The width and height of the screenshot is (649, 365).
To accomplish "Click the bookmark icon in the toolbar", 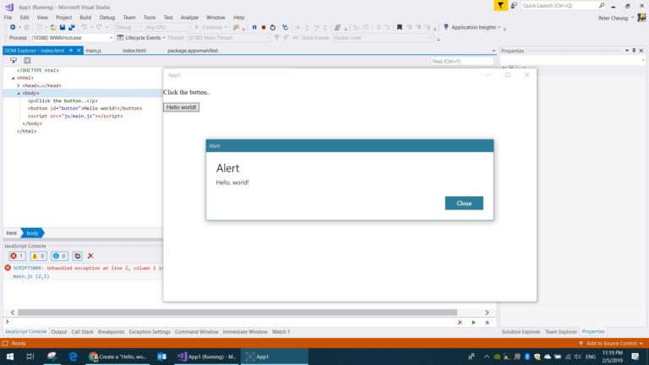I will [x=399, y=27].
